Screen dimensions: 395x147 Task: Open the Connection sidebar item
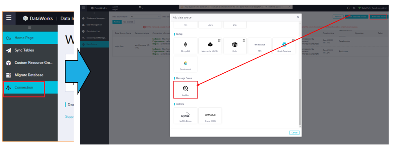point(30,87)
